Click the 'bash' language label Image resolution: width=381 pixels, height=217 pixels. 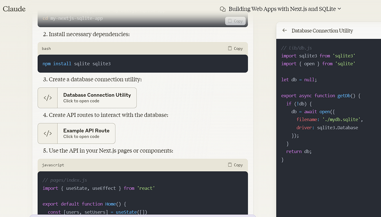[x=46, y=48]
